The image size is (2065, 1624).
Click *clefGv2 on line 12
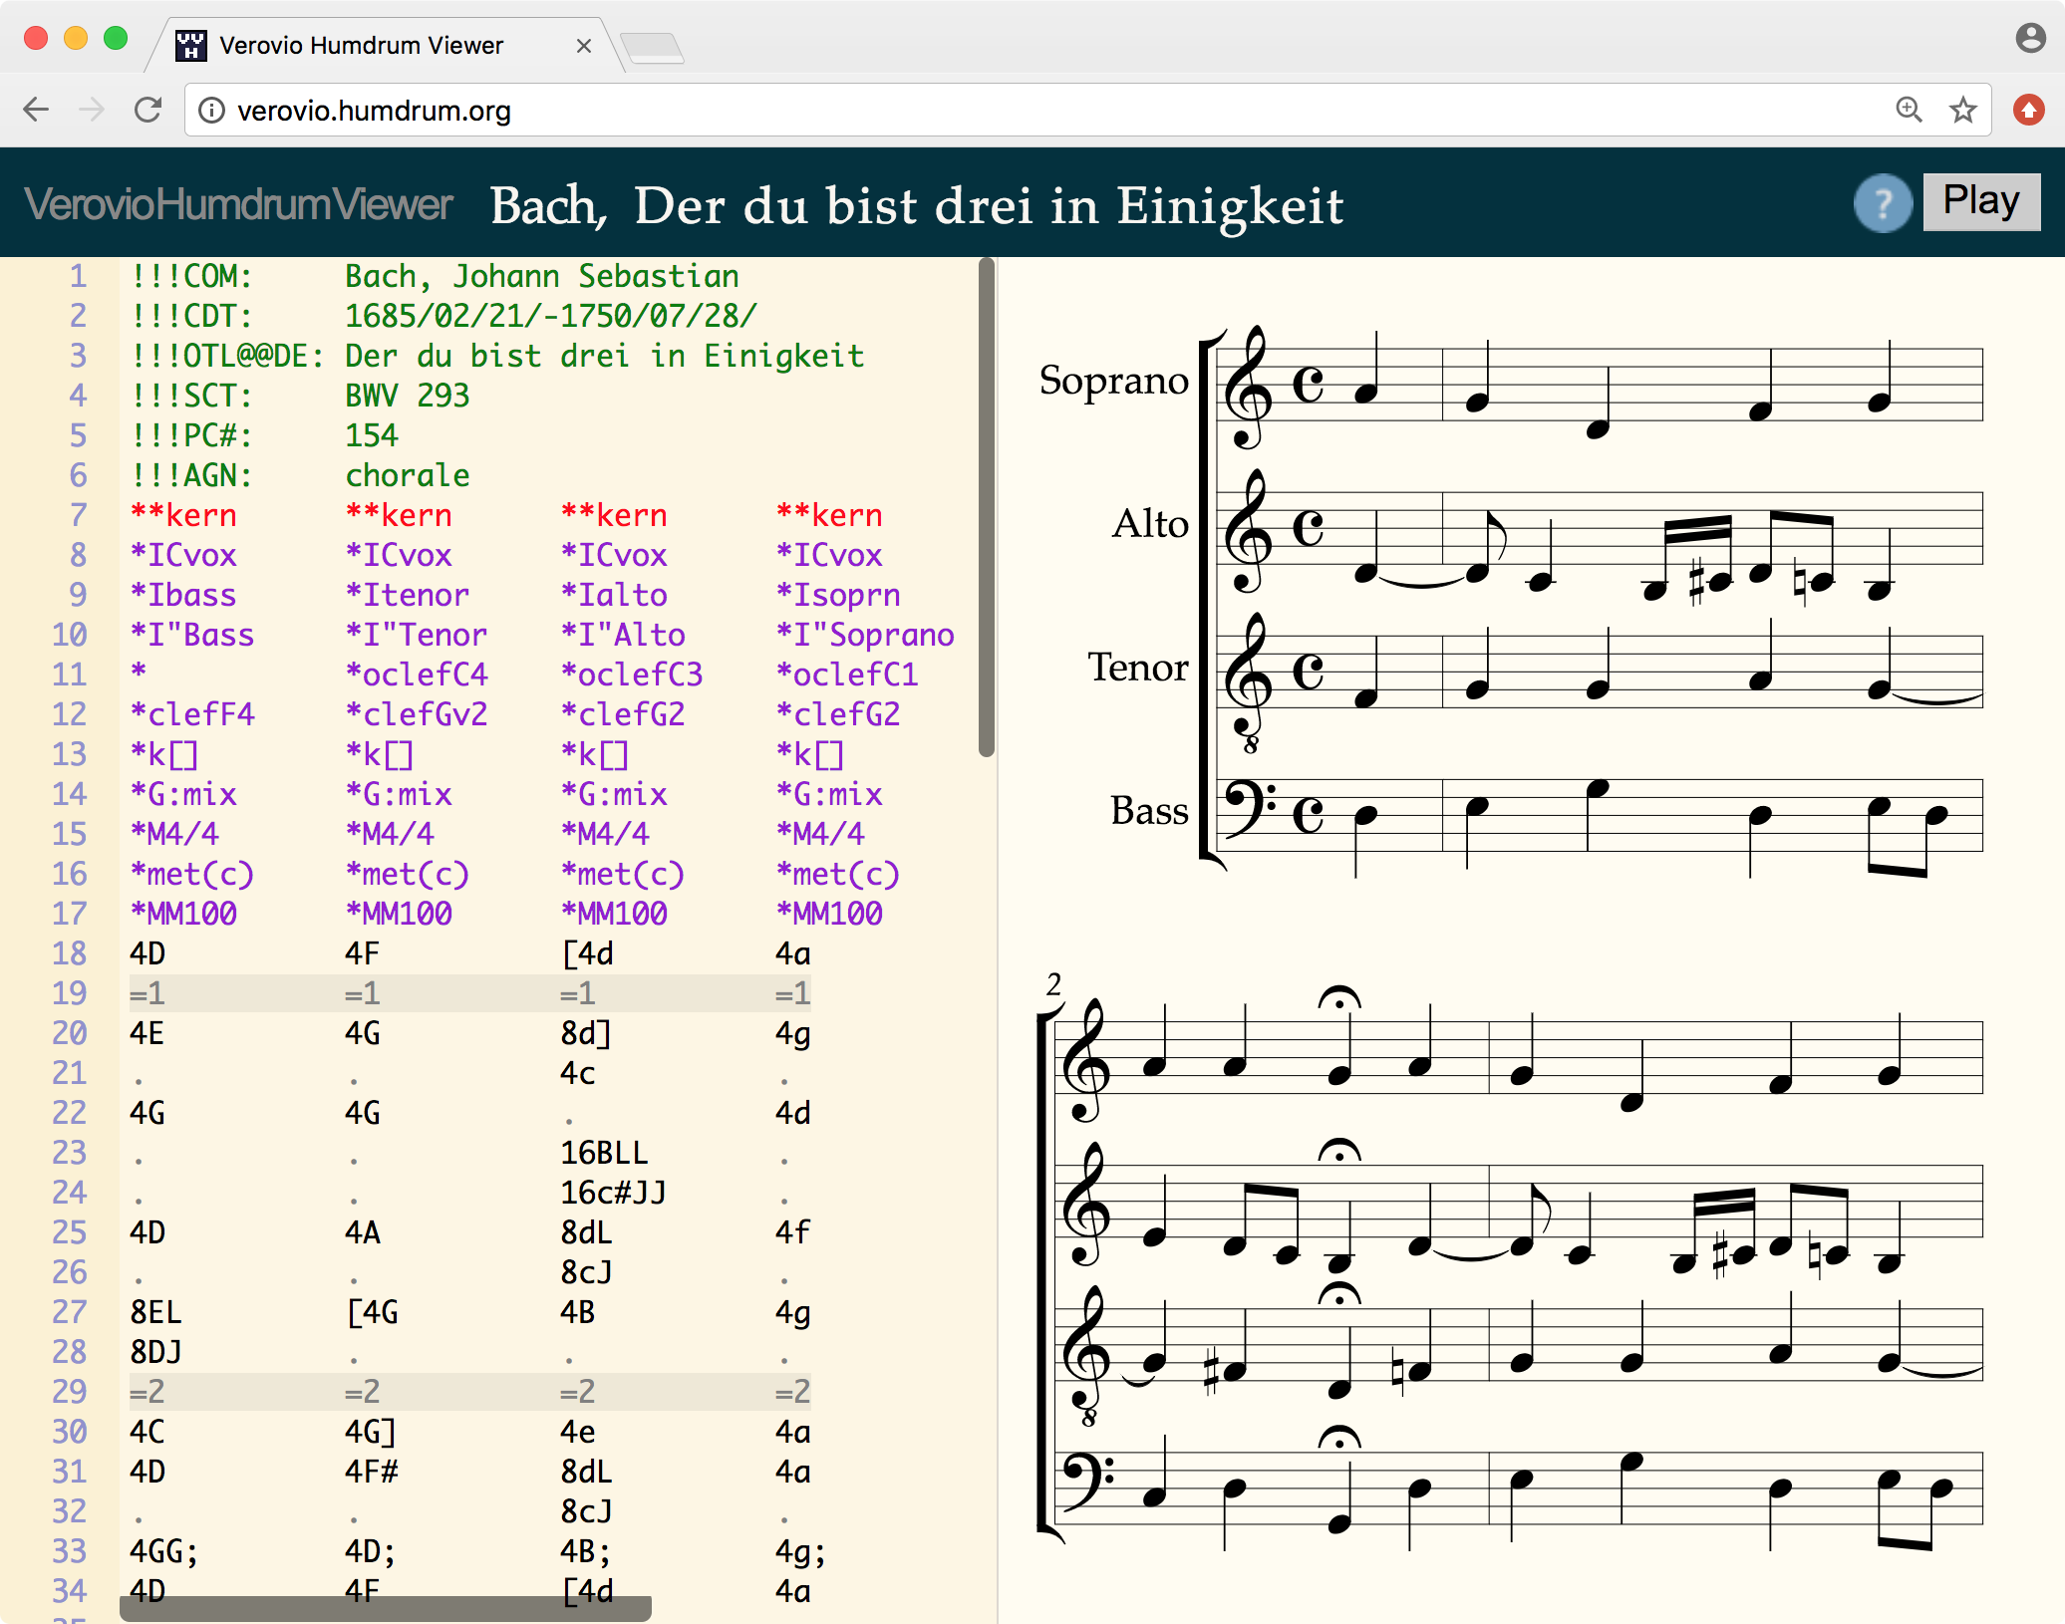(x=417, y=714)
